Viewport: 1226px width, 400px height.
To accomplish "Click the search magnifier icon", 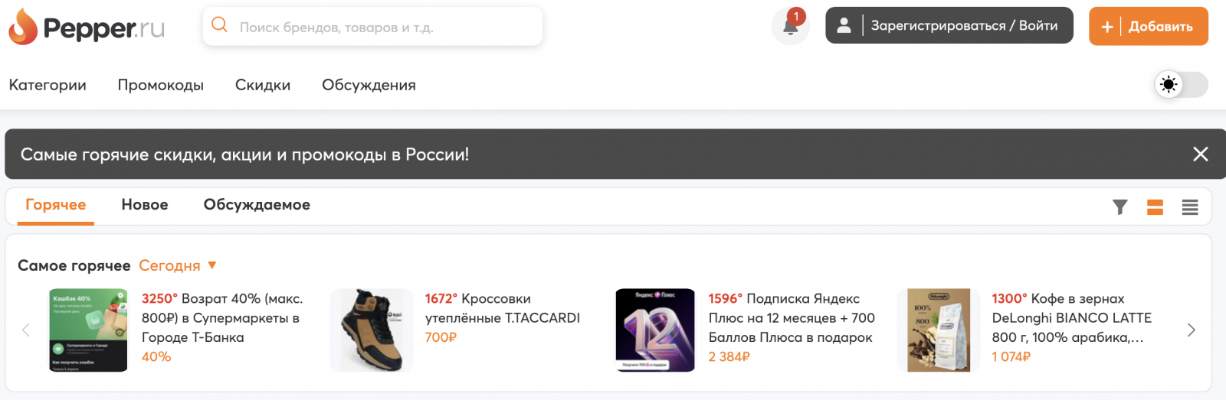I will coord(220,25).
